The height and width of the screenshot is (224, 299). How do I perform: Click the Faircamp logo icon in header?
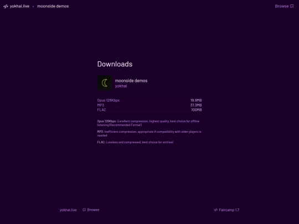(x=6, y=6)
